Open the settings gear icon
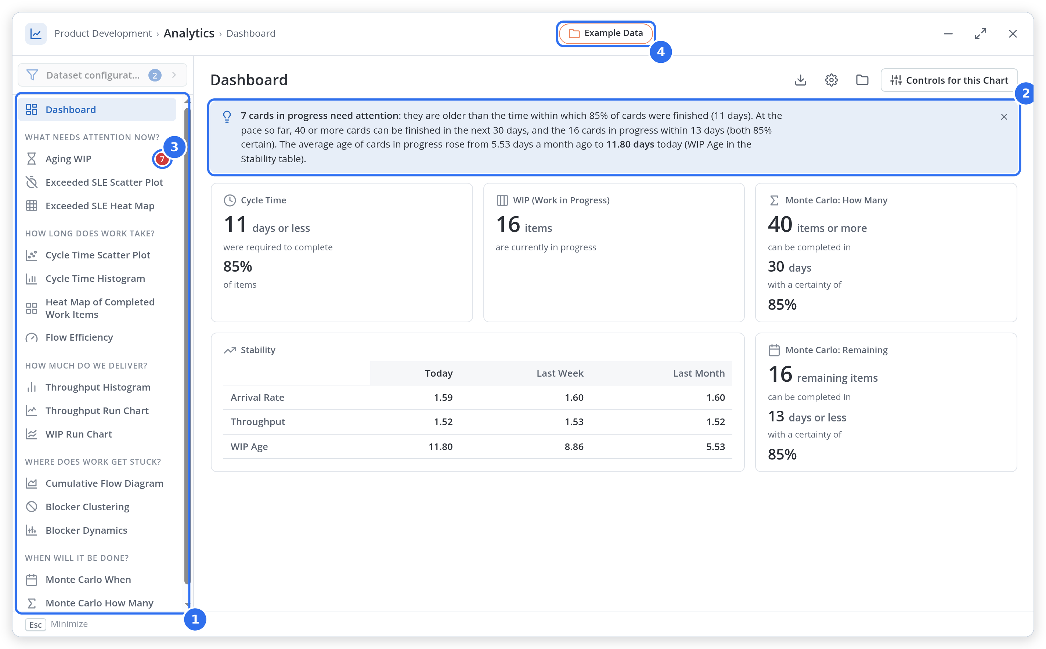Viewport: 1046px width, 649px height. coord(831,80)
